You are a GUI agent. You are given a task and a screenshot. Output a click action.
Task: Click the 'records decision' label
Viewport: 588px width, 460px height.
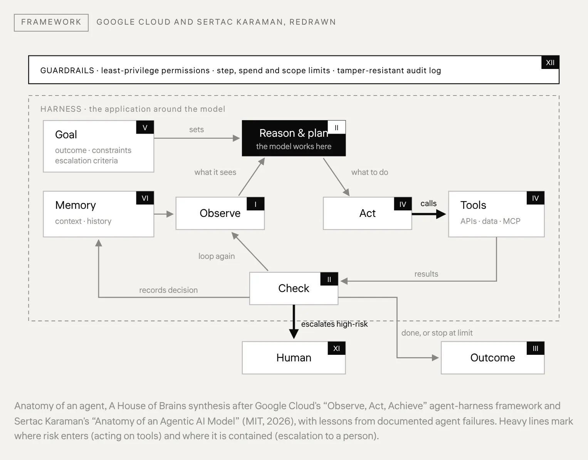click(x=168, y=290)
